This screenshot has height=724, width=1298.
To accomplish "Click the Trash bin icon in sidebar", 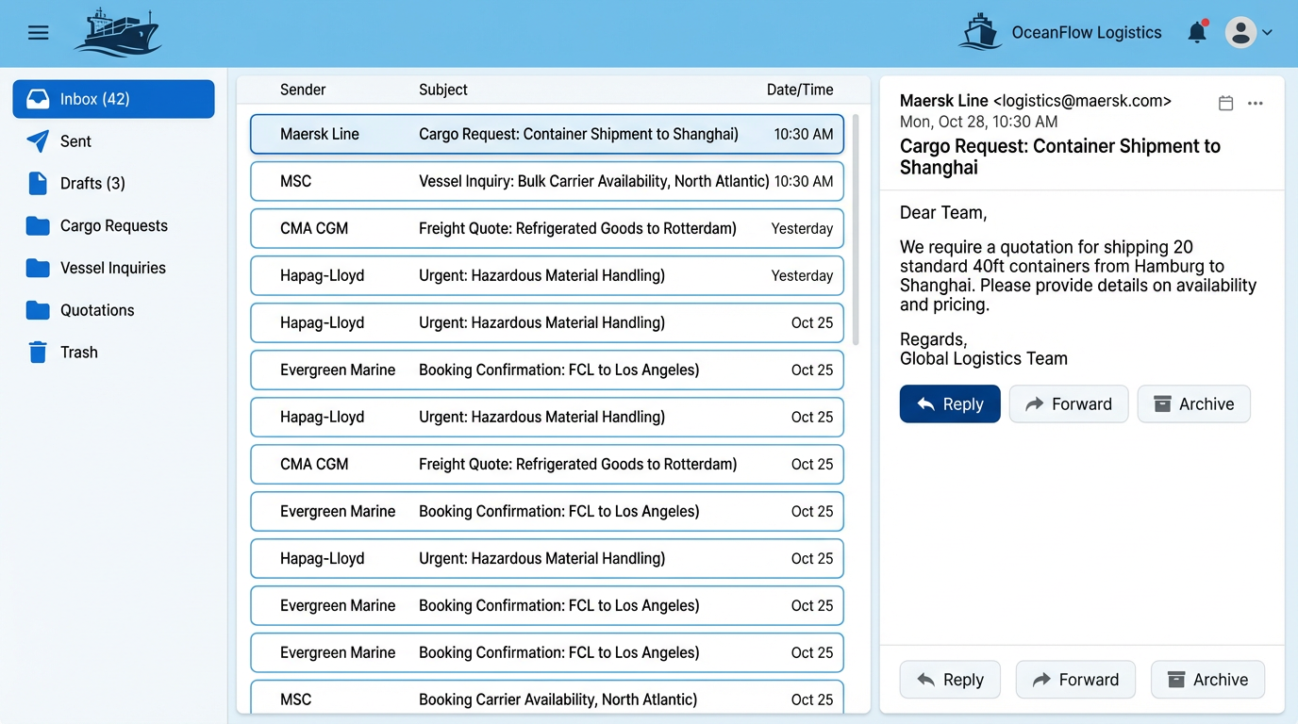I will [38, 353].
